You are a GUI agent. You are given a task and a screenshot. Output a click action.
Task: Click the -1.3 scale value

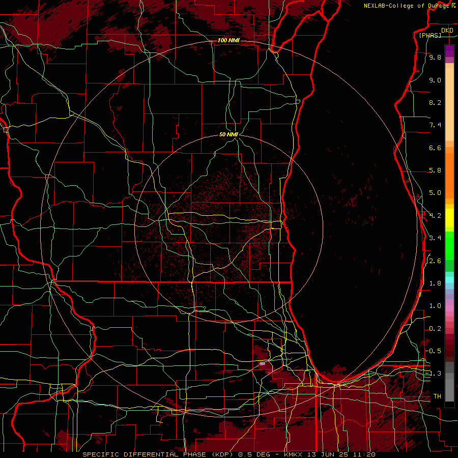coord(433,374)
